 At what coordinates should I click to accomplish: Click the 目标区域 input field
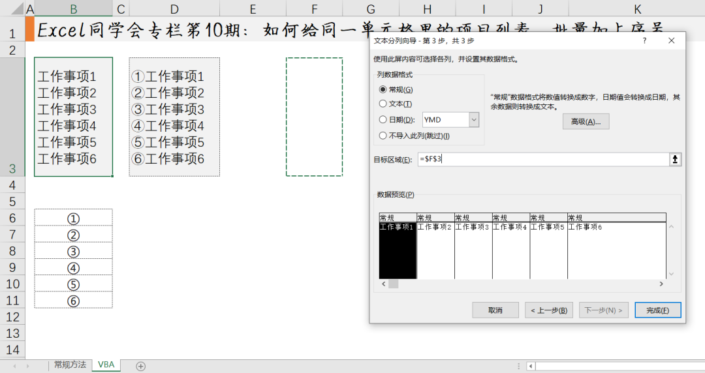(542, 160)
